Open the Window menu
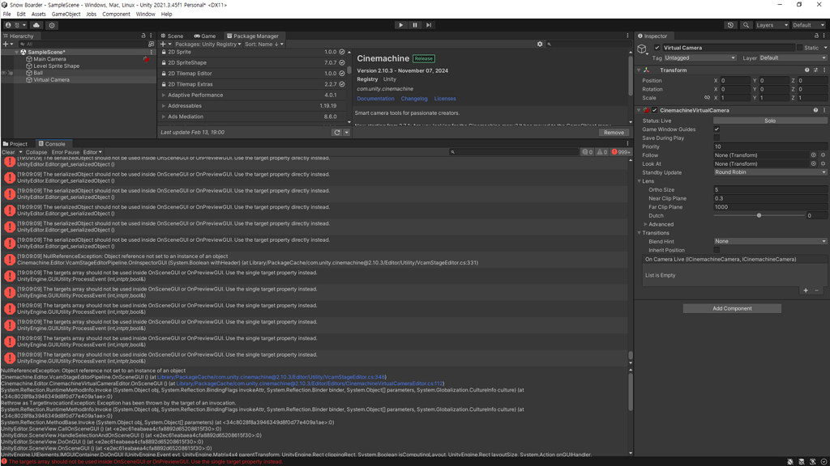 pos(145,15)
